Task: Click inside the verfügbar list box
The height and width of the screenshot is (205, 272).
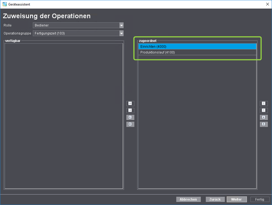Action: point(64,116)
